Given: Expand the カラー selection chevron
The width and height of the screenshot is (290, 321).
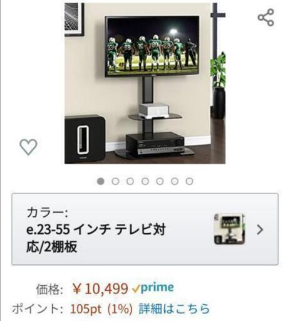Looking at the screenshot, I should [x=260, y=229].
